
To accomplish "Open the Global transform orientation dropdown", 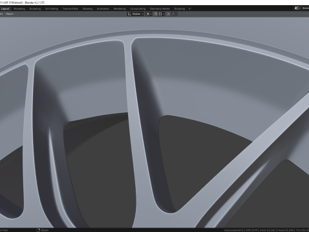I will [135, 14].
